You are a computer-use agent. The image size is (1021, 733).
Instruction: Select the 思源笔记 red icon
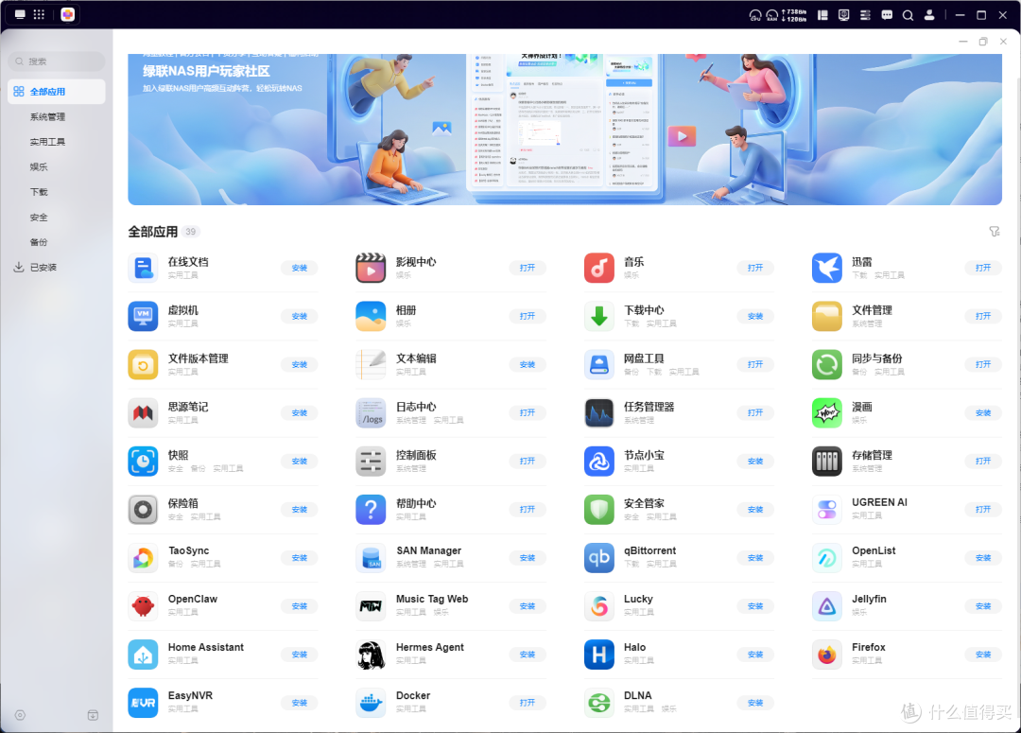pyautogui.click(x=143, y=413)
